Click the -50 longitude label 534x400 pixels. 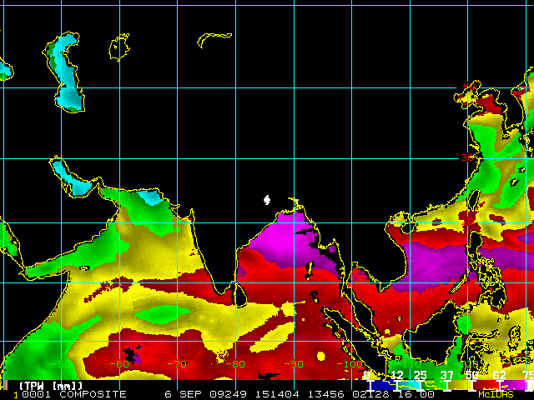tap(62, 364)
